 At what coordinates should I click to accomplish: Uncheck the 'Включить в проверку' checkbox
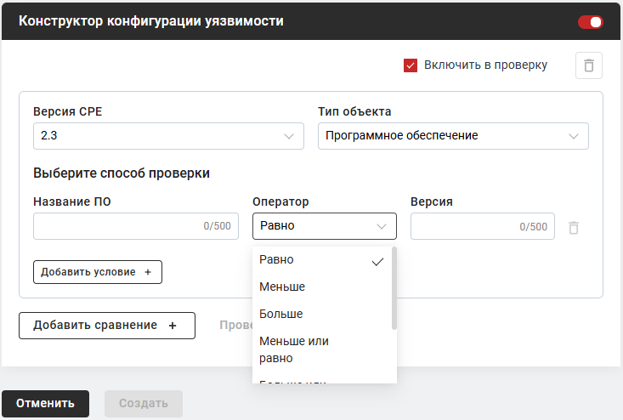pyautogui.click(x=411, y=65)
